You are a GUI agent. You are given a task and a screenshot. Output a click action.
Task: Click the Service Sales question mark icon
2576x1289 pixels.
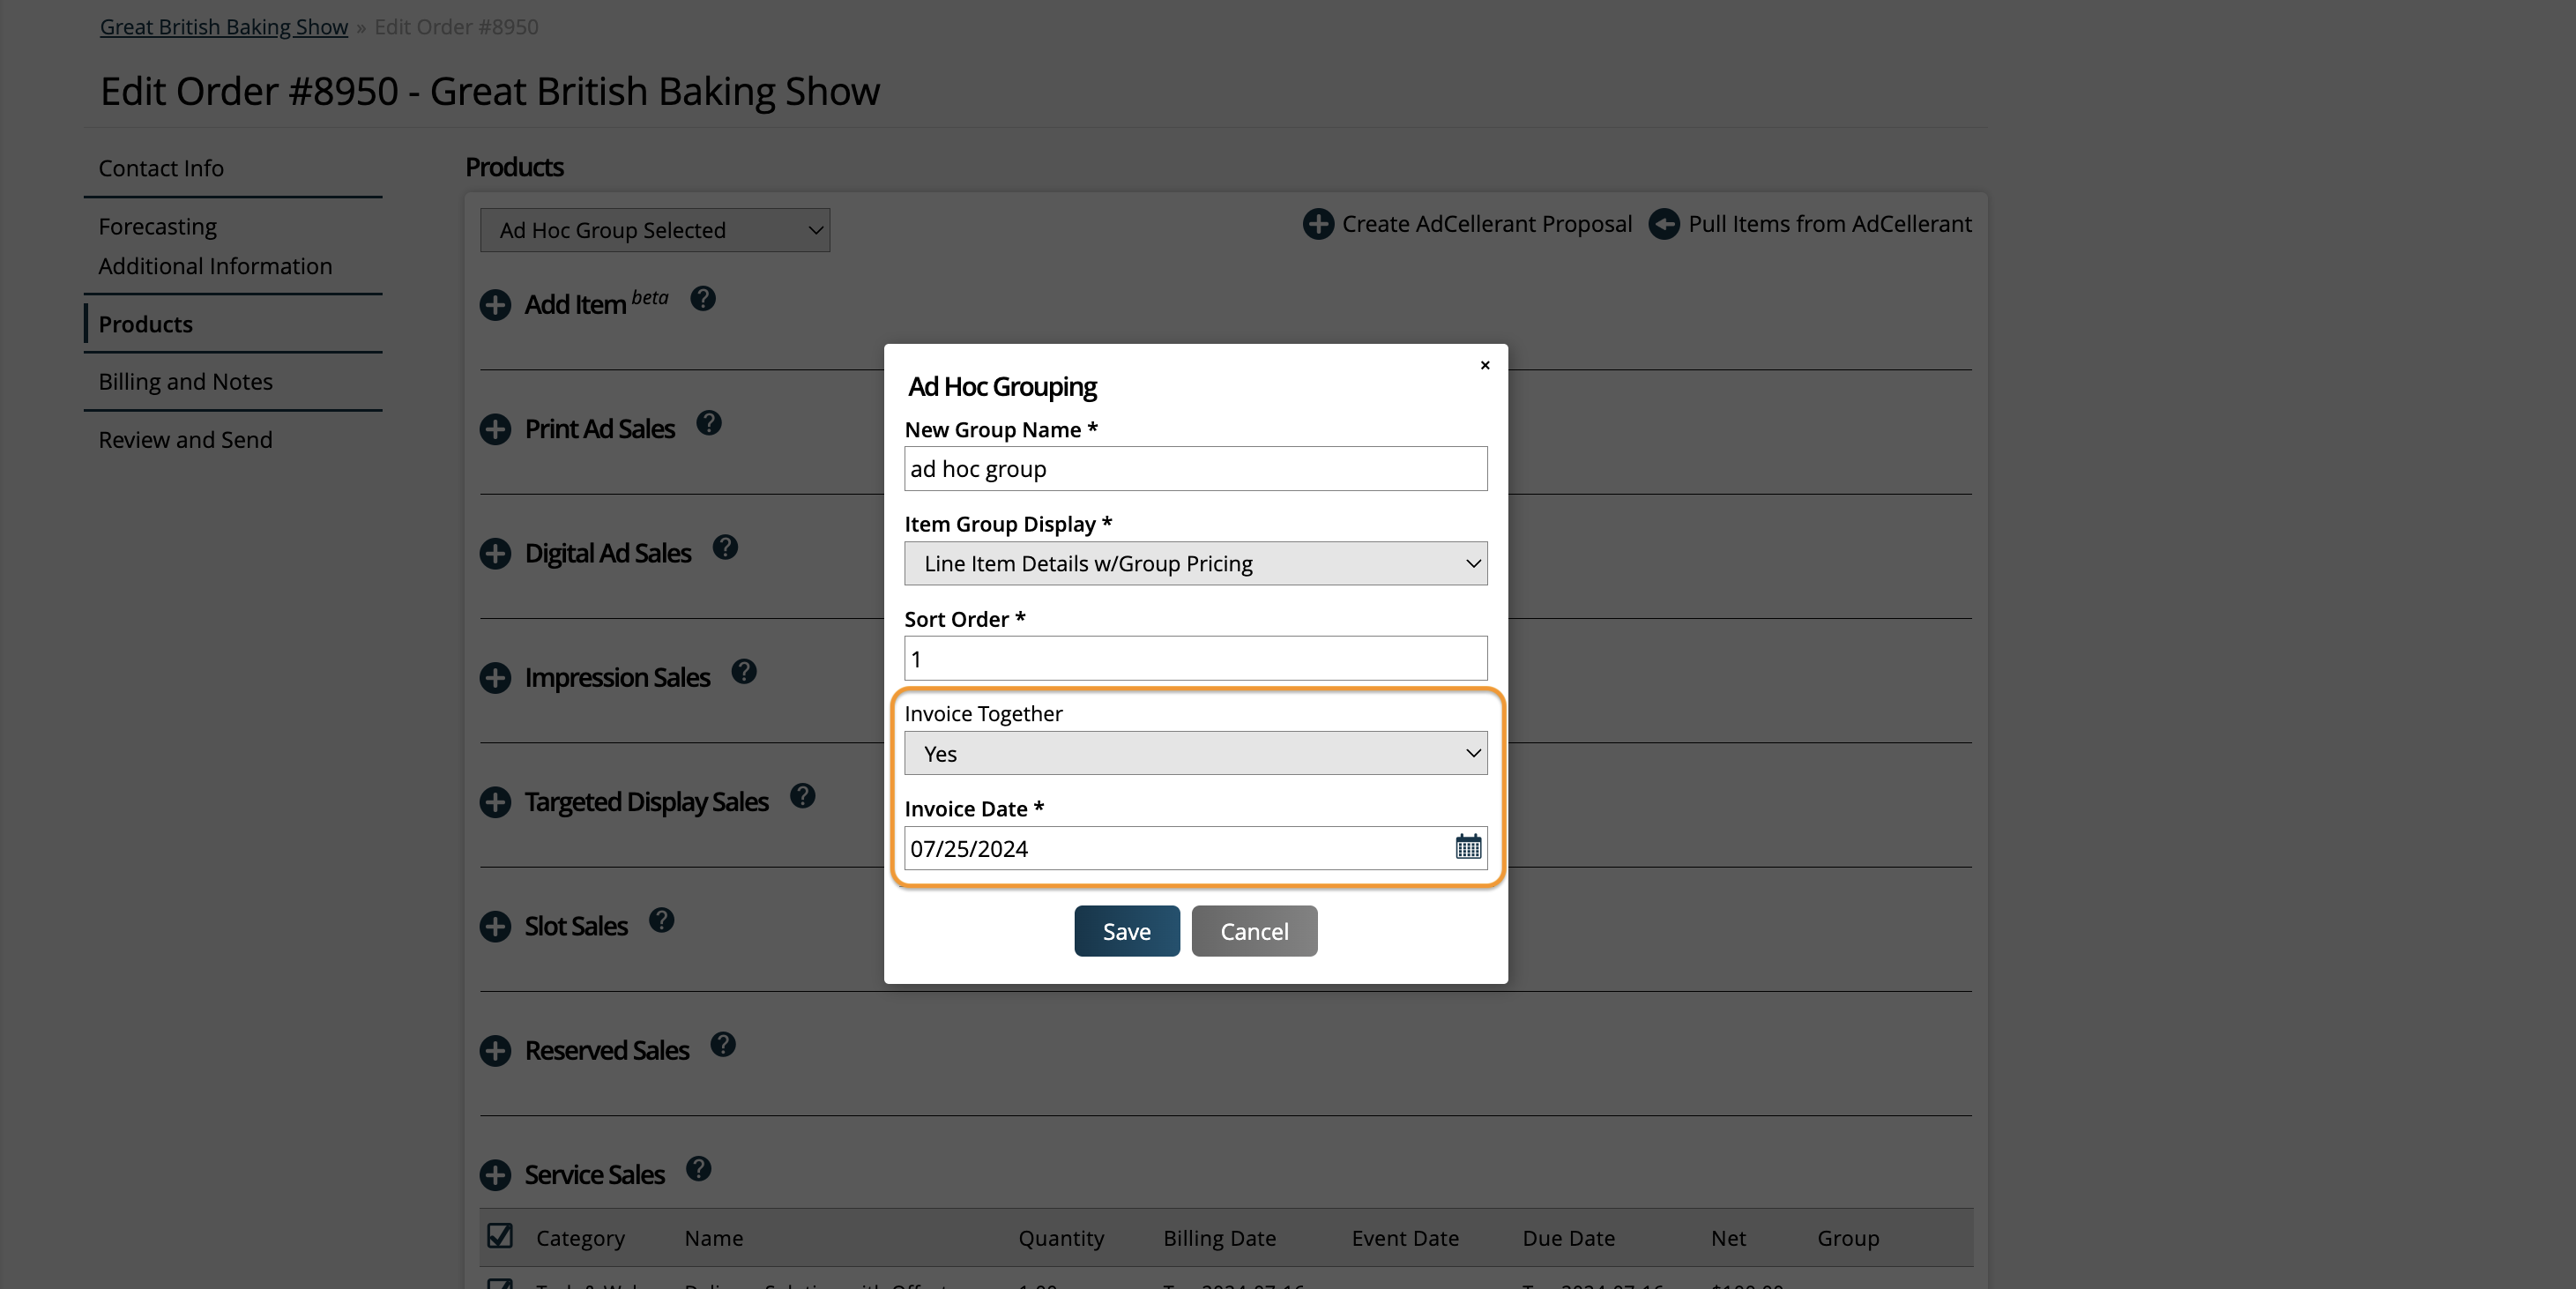coord(699,1168)
